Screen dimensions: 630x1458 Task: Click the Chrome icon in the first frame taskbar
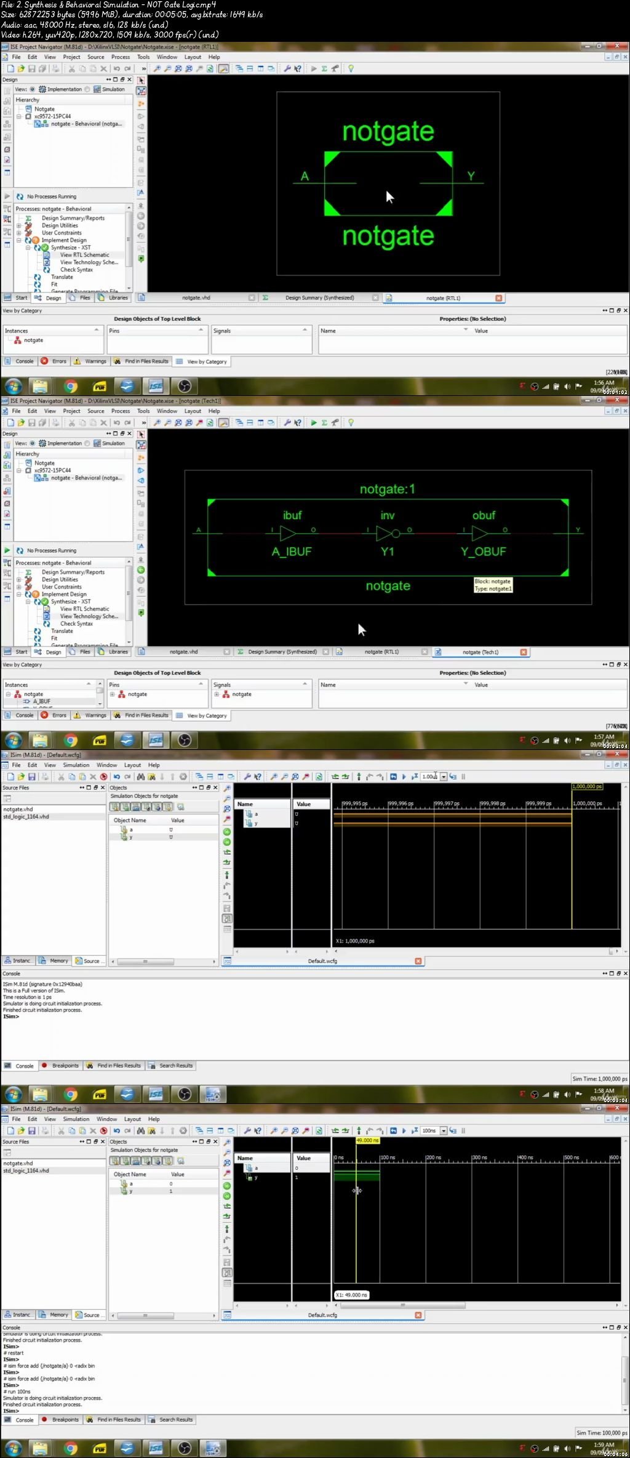pos(71,386)
